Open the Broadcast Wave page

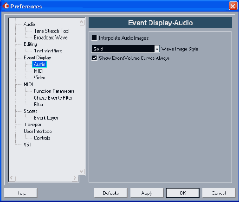[51, 38]
